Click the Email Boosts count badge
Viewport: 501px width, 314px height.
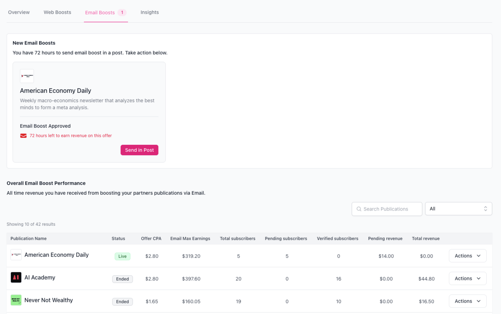point(122,12)
